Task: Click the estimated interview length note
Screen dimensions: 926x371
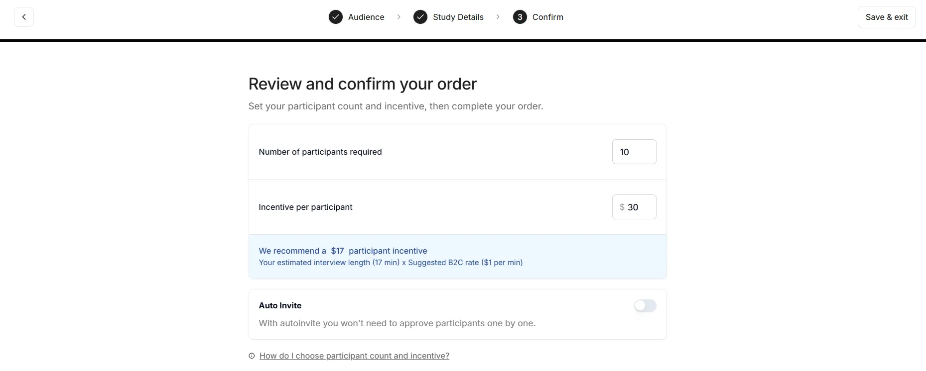Action: 391,263
